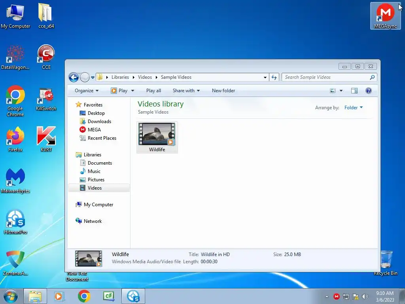
Task: Launch KillSwitch desktop shortcut
Action: pyautogui.click(x=46, y=99)
